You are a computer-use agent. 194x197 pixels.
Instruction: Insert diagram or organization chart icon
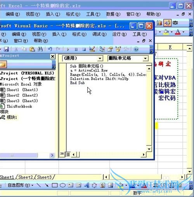[94, 185]
